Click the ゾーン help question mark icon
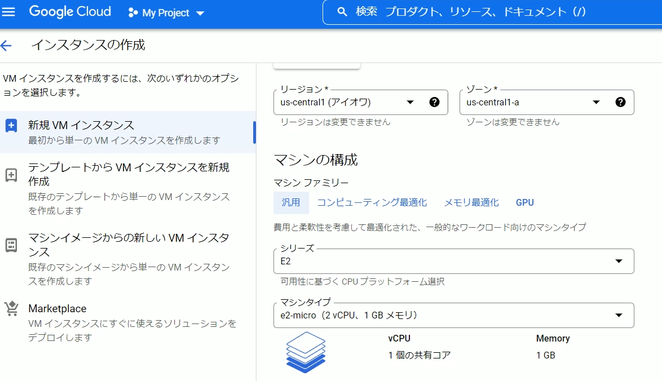 621,101
